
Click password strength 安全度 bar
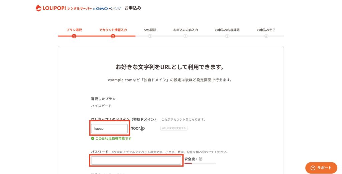(x=200, y=163)
